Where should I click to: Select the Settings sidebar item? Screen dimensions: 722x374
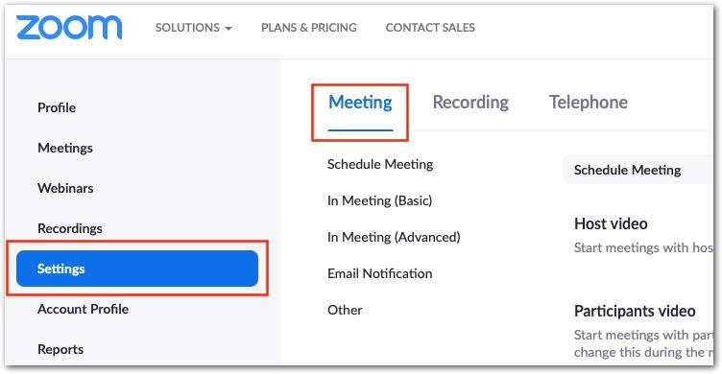click(x=137, y=269)
